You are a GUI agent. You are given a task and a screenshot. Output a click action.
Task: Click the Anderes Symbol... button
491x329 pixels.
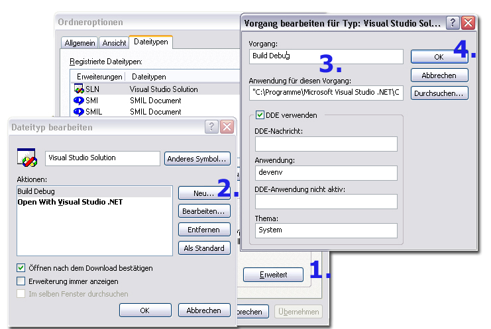click(x=197, y=159)
